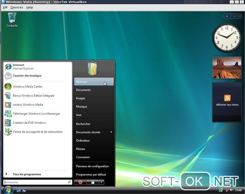This screenshot has height=194, width=245.
Task: Click the analog clock gadget
Action: coord(227,37)
